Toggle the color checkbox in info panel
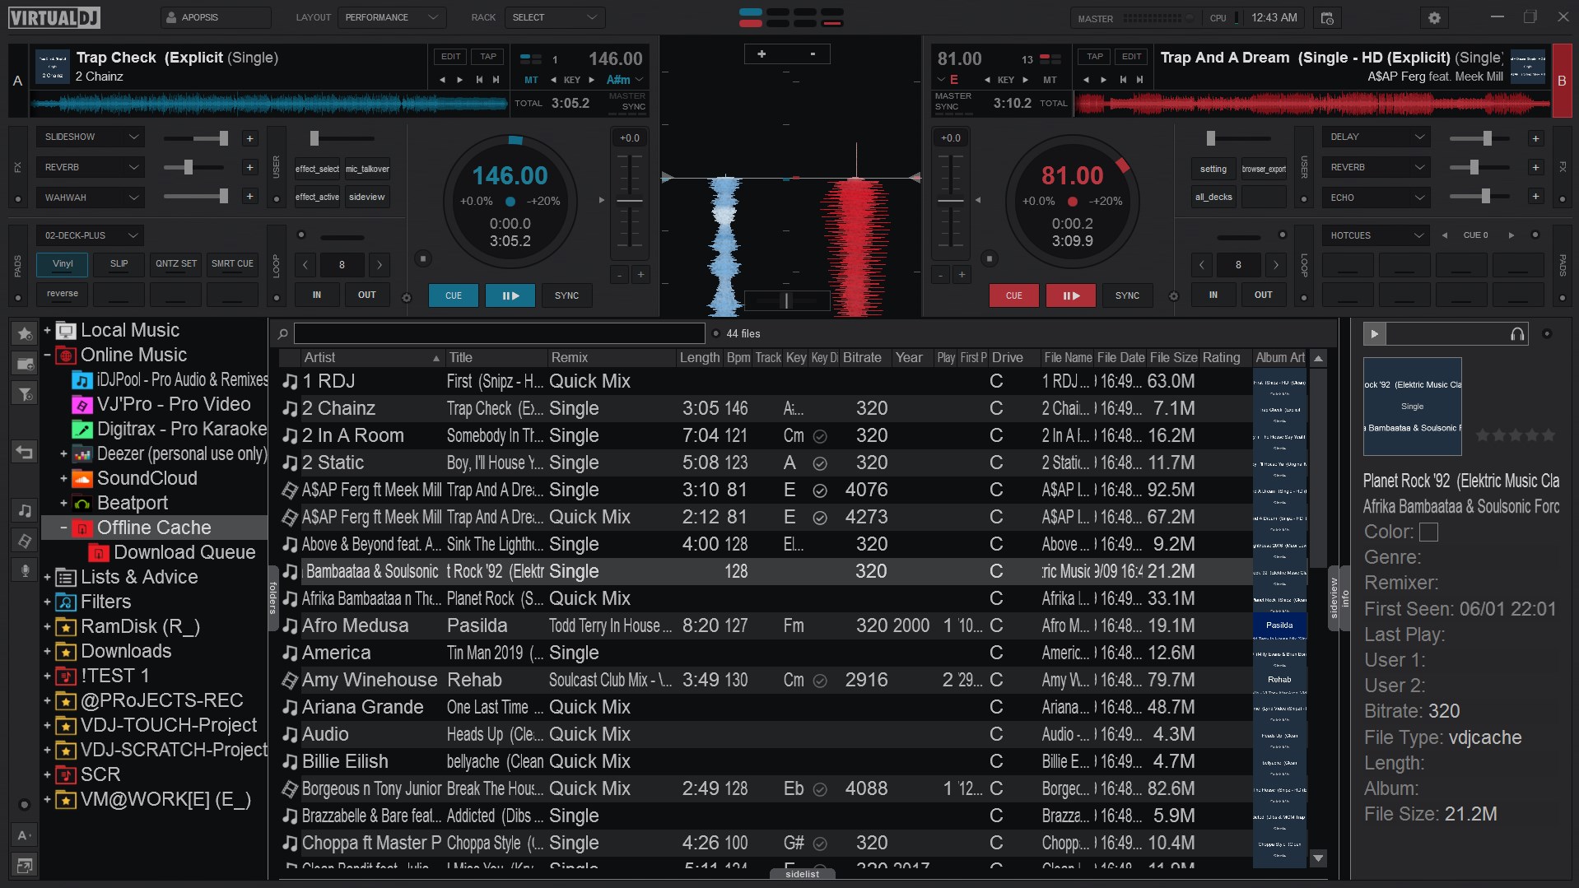 (x=1429, y=532)
